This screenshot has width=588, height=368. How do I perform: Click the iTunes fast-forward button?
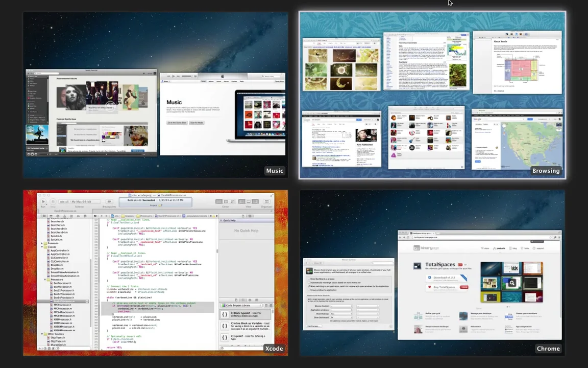pyautogui.click(x=178, y=76)
